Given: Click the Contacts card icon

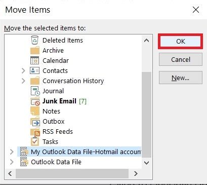Looking at the screenshot, I should click(35, 70).
